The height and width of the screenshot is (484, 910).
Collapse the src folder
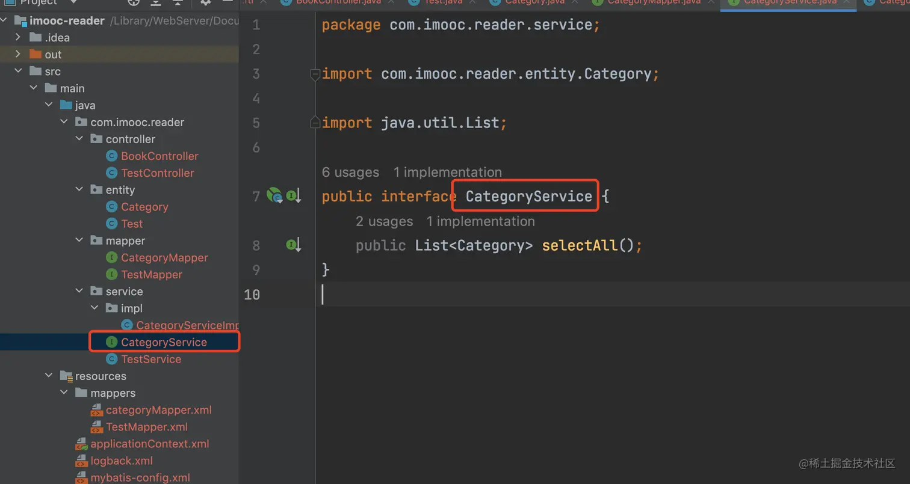click(x=18, y=71)
